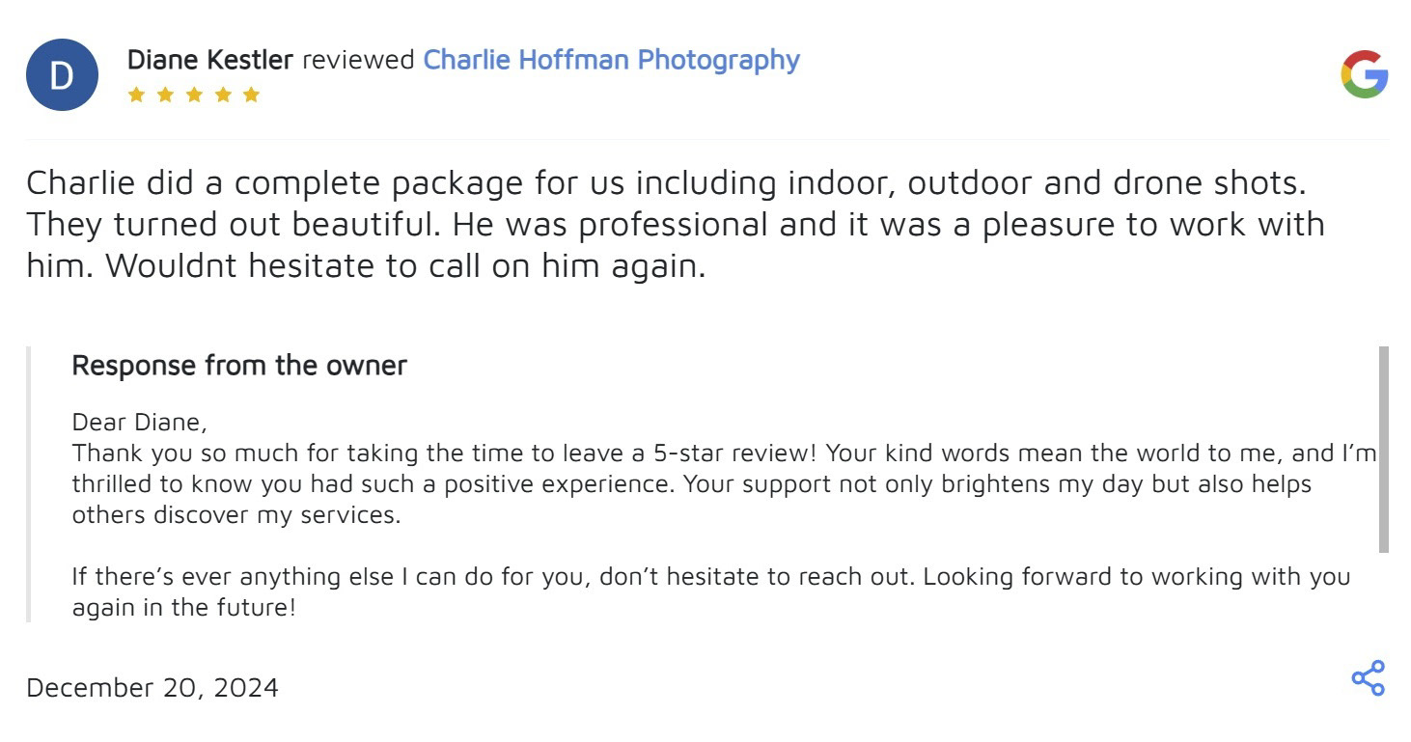Image resolution: width=1411 pixels, height=742 pixels.
Task: Click the "Dear Diane," greeting
Action: 139,423
